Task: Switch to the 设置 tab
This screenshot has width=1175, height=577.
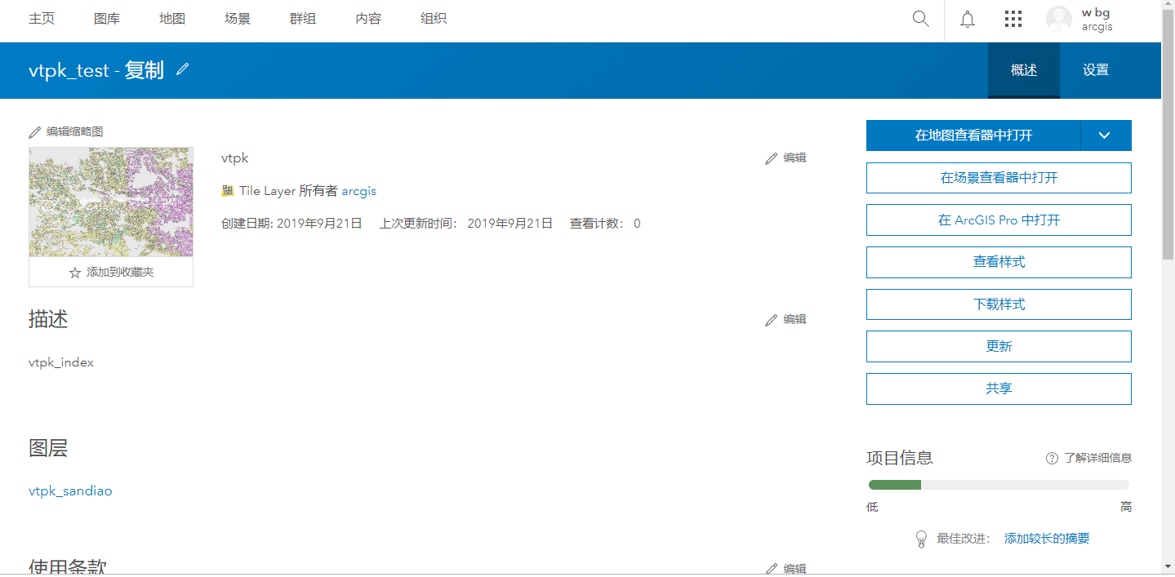Action: click(x=1096, y=70)
